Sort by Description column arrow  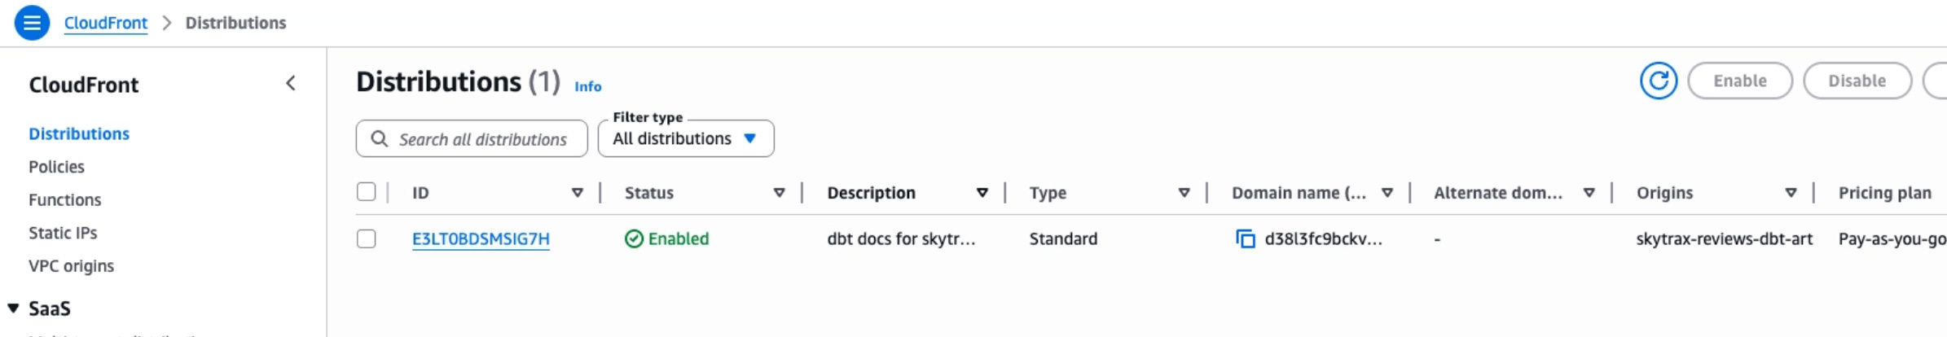[982, 193]
